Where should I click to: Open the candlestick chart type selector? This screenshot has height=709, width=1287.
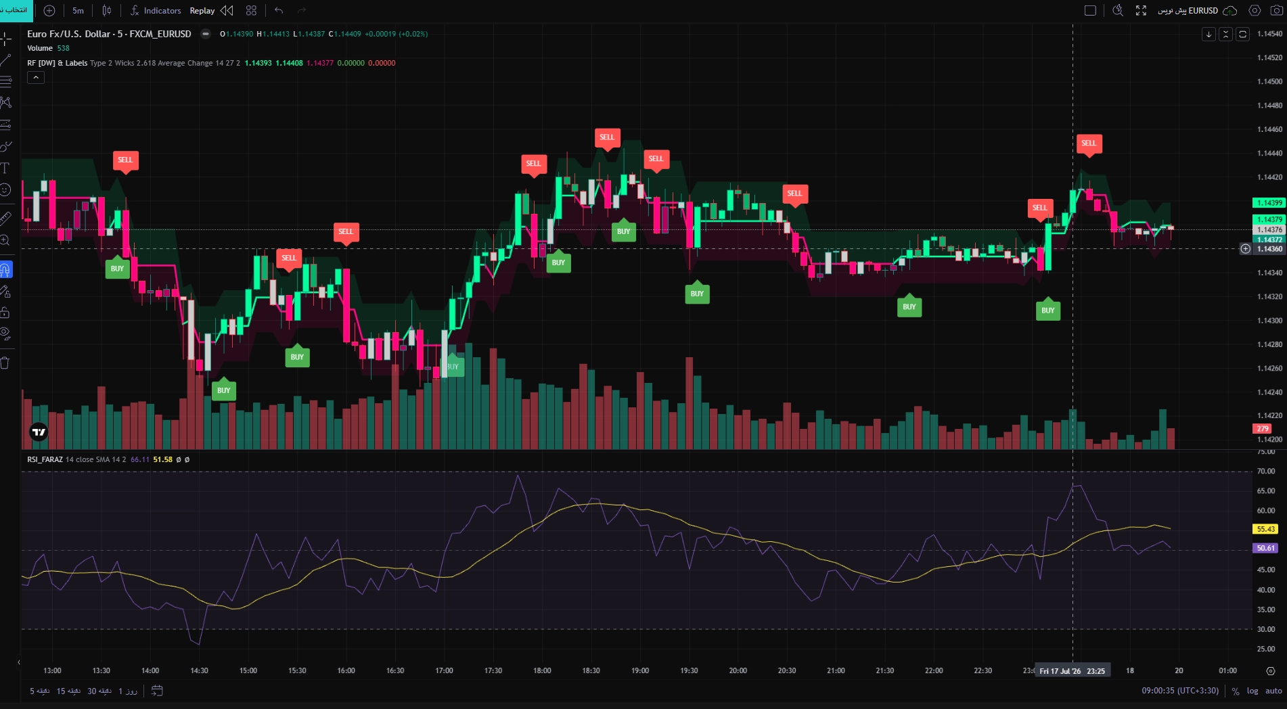click(x=106, y=10)
